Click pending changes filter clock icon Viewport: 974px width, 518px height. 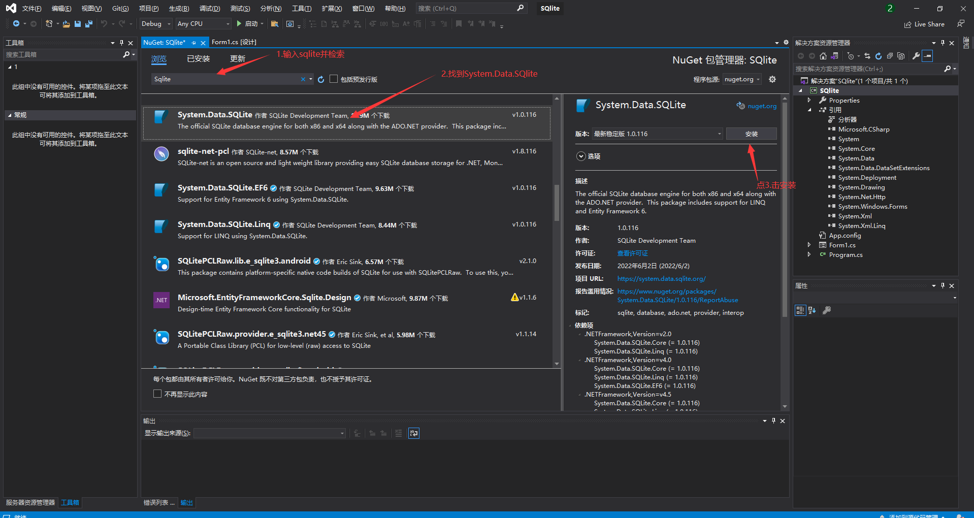click(x=851, y=56)
